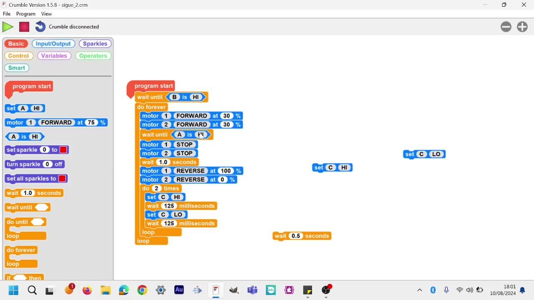
Task: Edit the repeat count in 'do 2 times'
Action: tap(156, 188)
